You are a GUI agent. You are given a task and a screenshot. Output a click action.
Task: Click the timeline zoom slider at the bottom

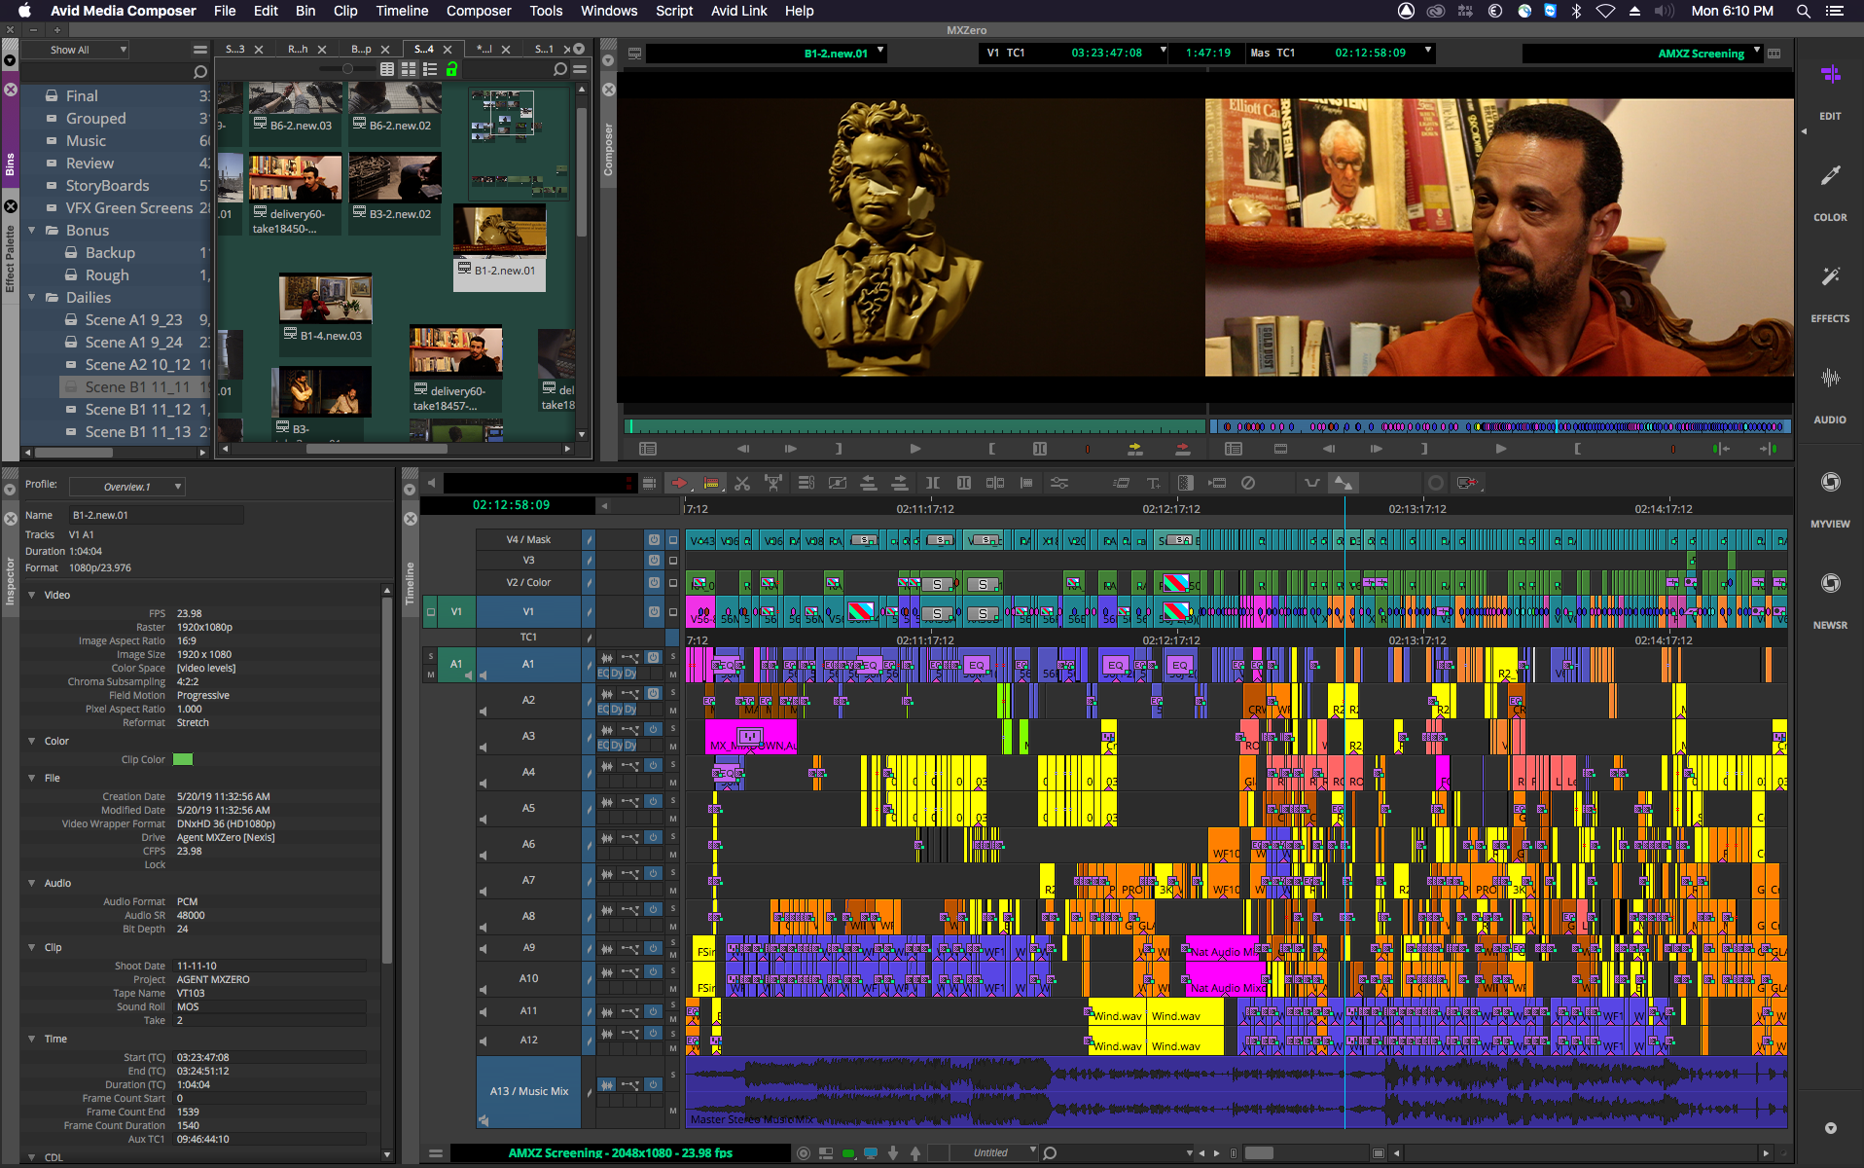[x=1259, y=1153]
